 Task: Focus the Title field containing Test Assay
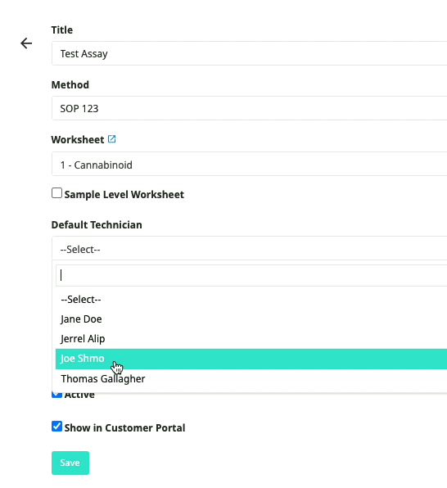point(250,53)
